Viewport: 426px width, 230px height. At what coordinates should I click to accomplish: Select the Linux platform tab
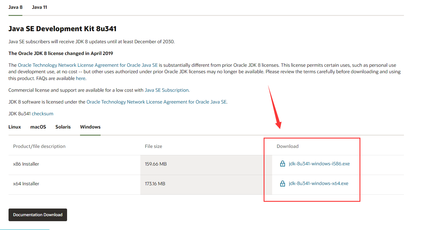click(x=15, y=127)
